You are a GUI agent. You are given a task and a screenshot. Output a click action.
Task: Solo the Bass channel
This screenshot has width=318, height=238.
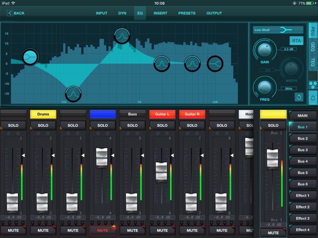132,126
